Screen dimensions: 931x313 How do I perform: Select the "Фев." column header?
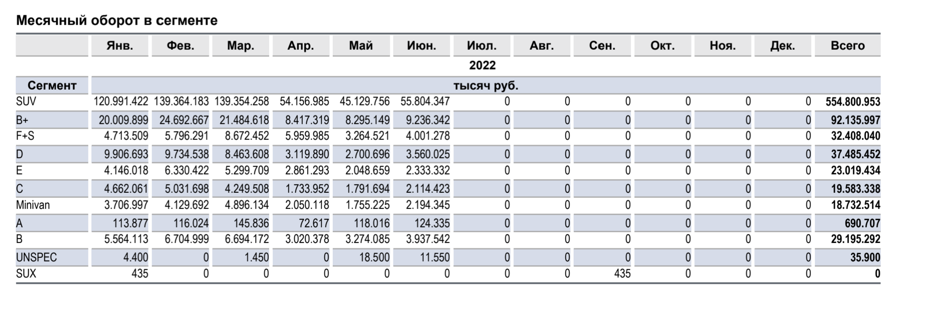tap(180, 46)
